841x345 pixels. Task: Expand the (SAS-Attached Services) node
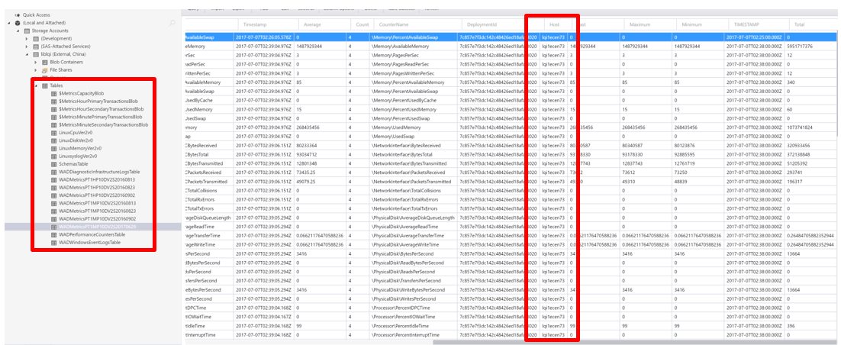(x=25, y=46)
